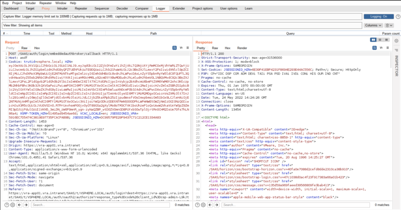Open the trash clear-log dropdown
The width and height of the screenshot is (401, 210).
point(389,25)
